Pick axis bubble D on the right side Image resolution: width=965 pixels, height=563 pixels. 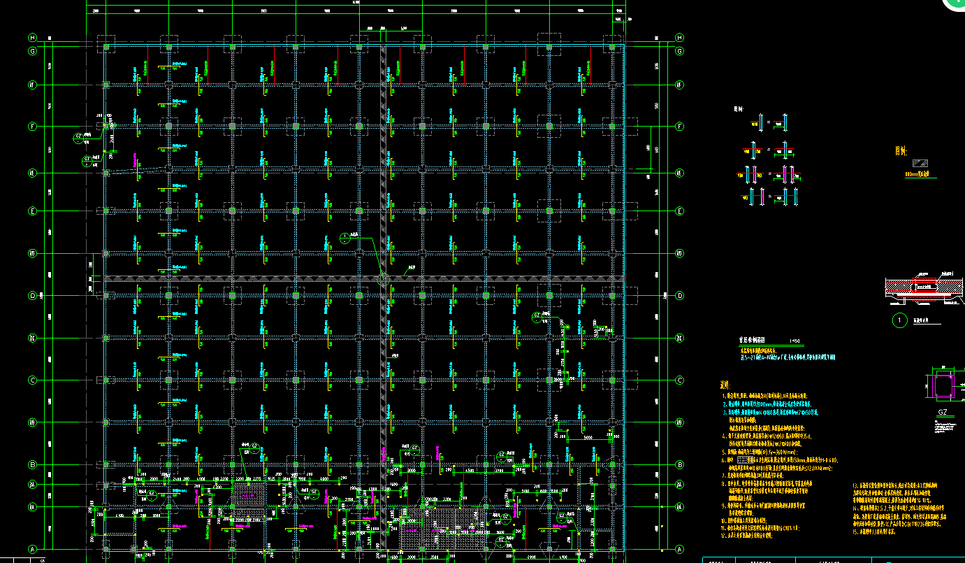pyautogui.click(x=681, y=295)
